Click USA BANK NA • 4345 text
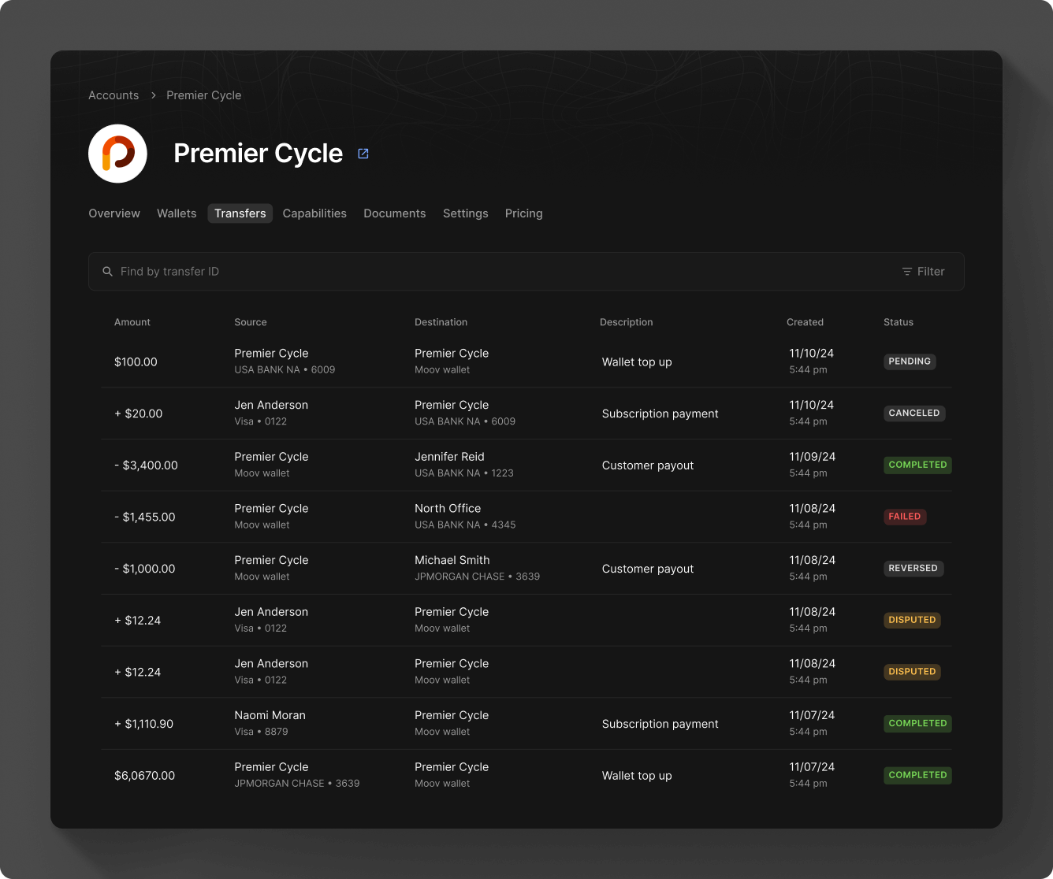Viewport: 1053px width, 879px height. click(465, 525)
